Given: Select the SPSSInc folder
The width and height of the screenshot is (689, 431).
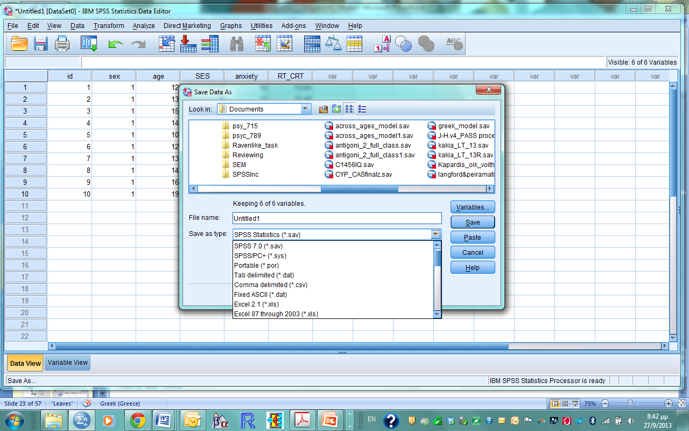Looking at the screenshot, I should click(x=240, y=174).
